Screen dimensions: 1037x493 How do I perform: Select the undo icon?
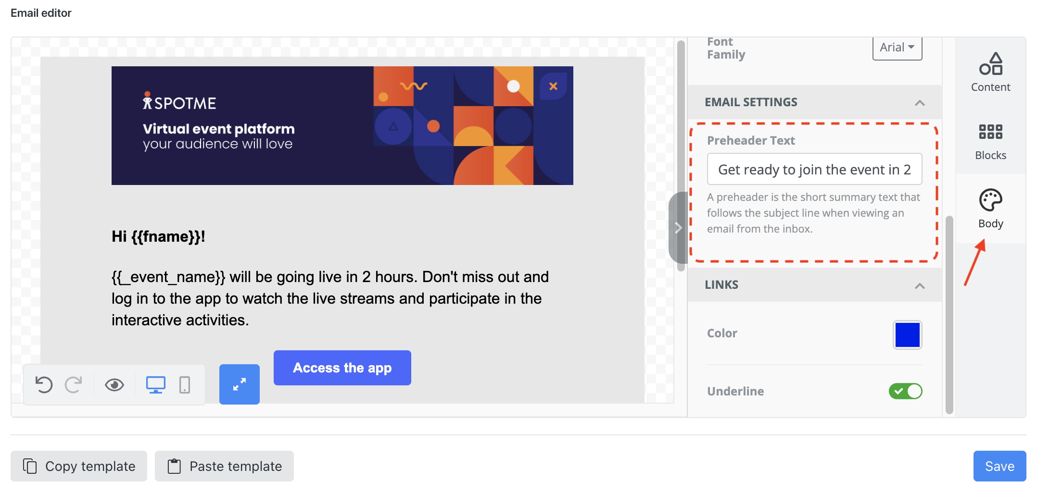tap(44, 384)
